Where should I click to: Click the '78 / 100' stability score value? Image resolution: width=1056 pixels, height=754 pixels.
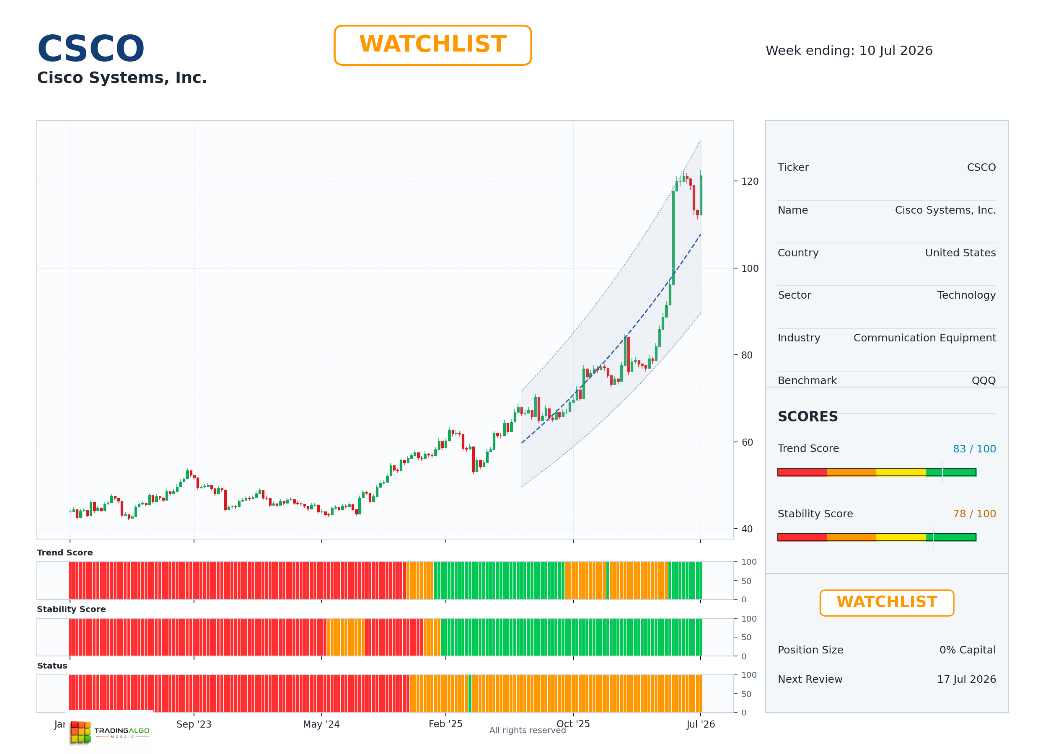[974, 514]
